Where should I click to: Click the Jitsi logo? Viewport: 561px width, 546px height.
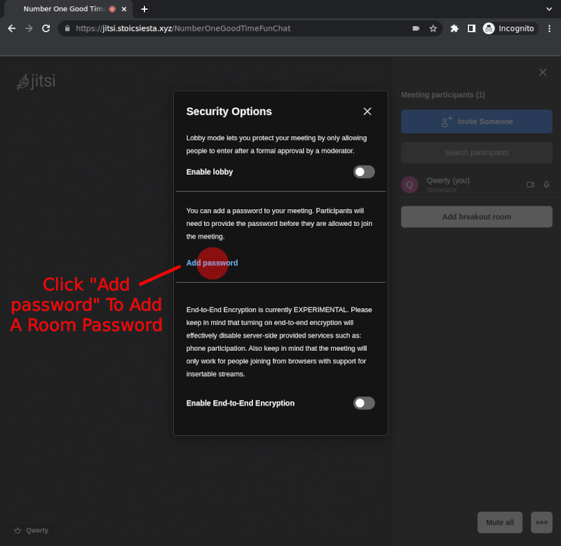36,81
